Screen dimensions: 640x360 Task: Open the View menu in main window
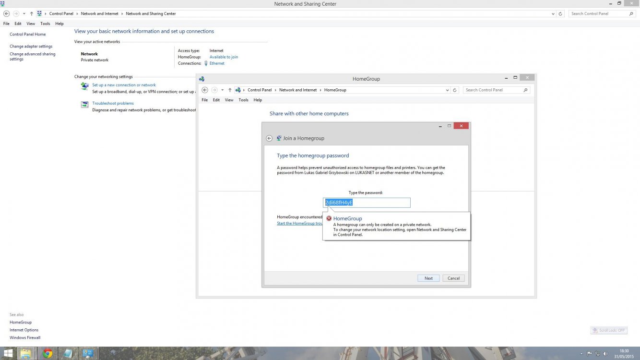click(x=31, y=24)
